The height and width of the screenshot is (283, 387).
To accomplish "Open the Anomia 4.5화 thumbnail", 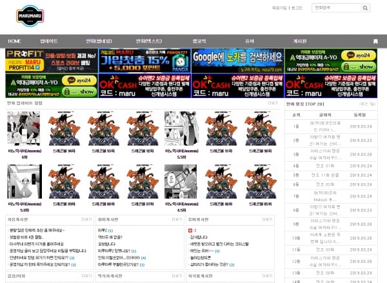I will tap(181, 182).
